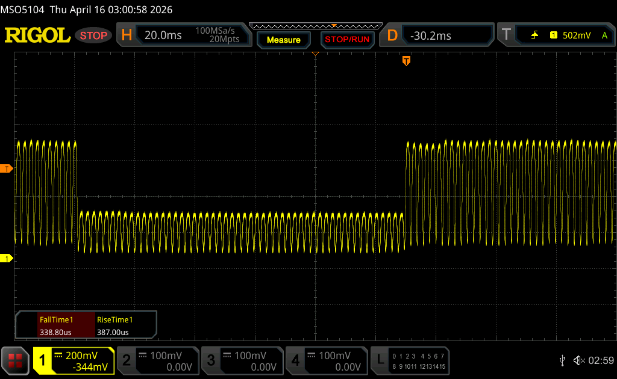The image size is (617, 379).
Task: Click the USB connection status icon
Action: [562, 360]
